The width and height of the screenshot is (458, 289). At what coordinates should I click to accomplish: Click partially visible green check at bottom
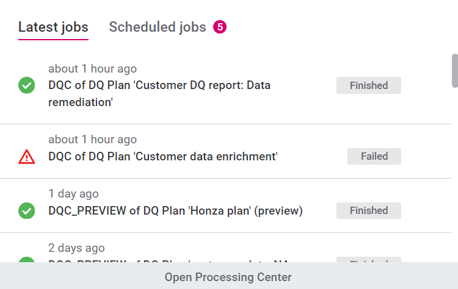(x=26, y=260)
